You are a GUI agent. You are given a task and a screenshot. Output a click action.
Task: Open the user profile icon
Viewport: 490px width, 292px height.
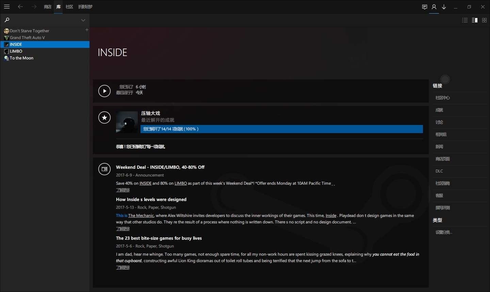pyautogui.click(x=434, y=7)
